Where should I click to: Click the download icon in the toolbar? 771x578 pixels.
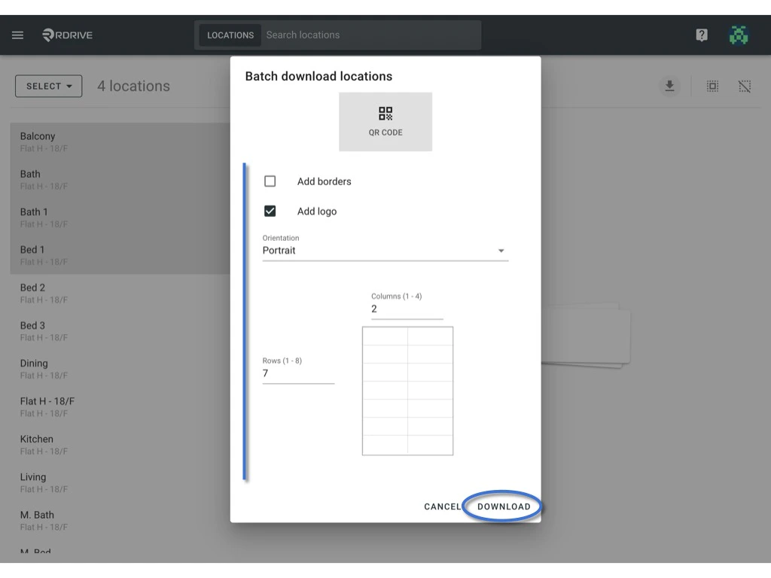tap(669, 86)
